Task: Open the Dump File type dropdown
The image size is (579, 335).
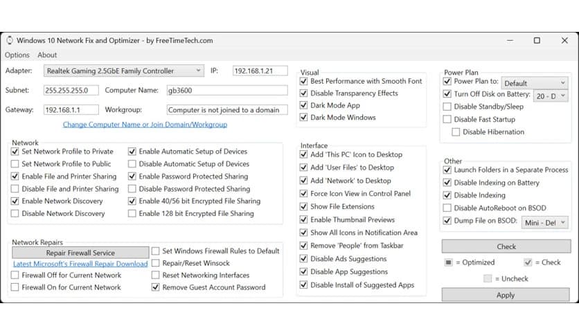Action: click(544, 222)
